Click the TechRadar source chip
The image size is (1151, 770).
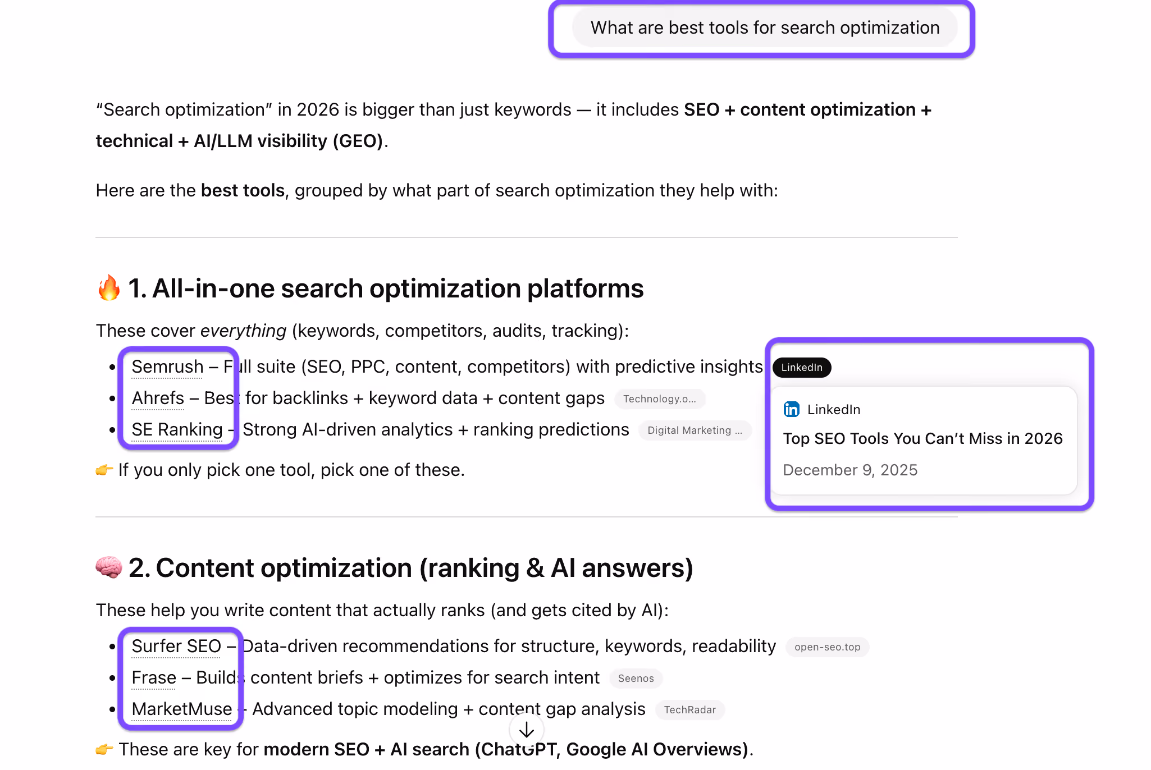pyautogui.click(x=689, y=709)
